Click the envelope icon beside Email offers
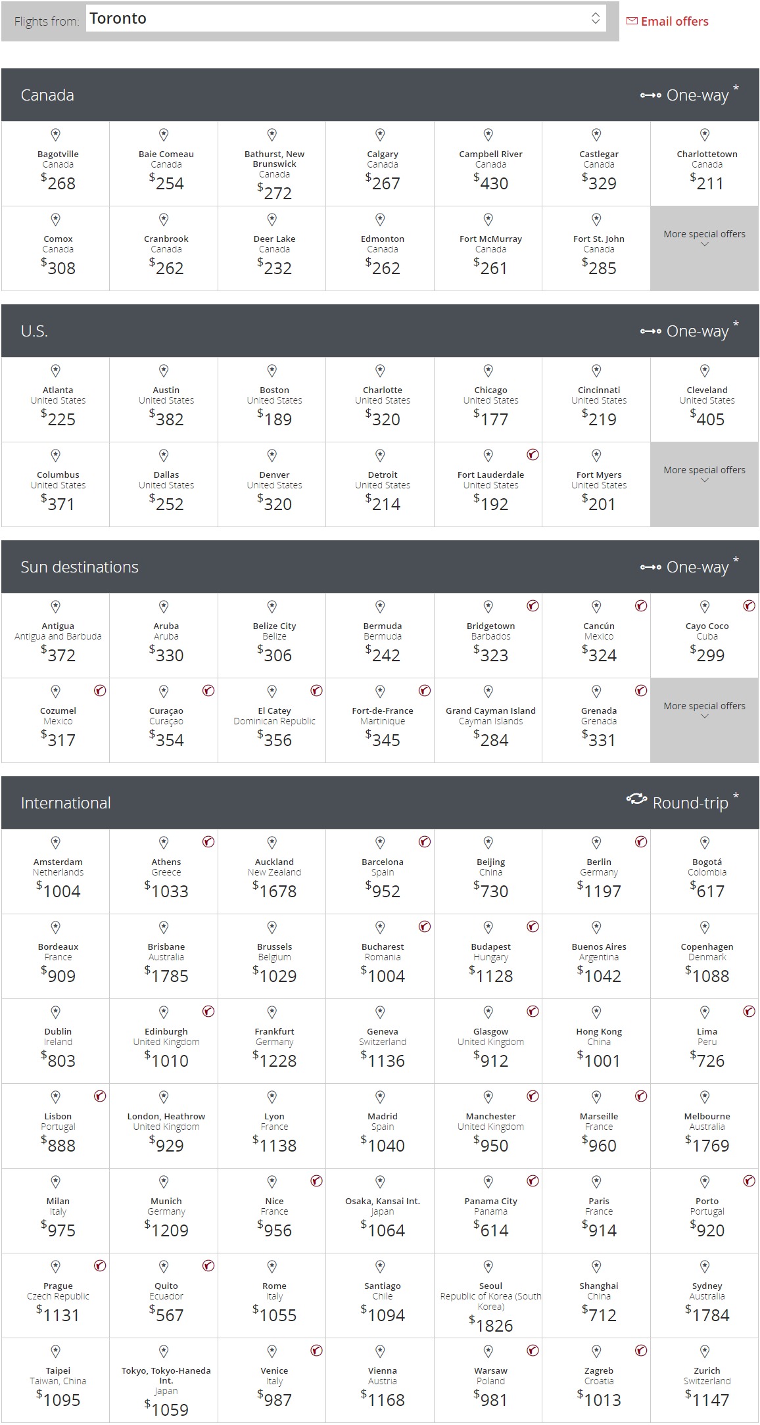 (x=632, y=21)
